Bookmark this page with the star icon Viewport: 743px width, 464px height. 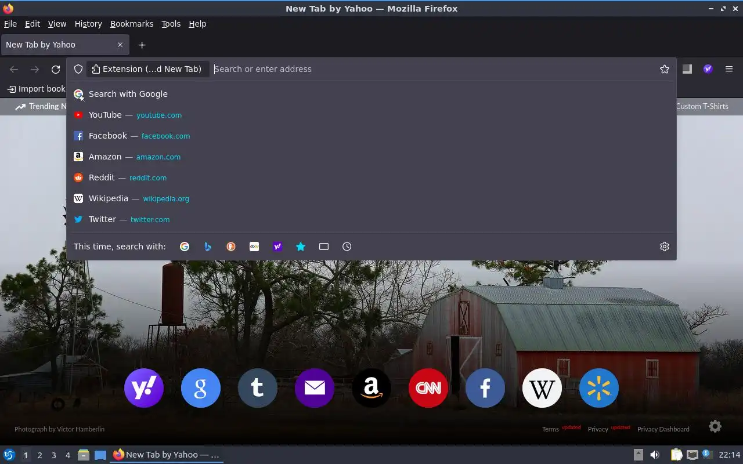tap(665, 69)
